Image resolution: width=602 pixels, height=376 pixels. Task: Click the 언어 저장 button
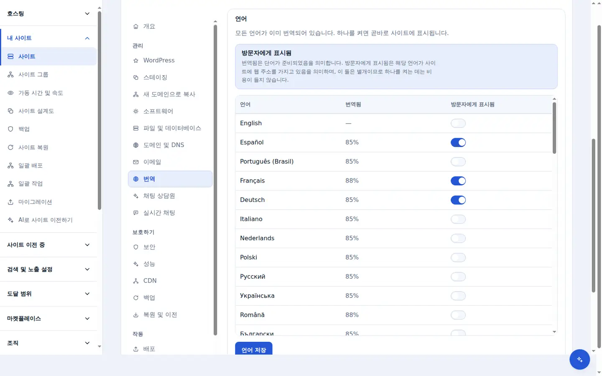point(254,349)
